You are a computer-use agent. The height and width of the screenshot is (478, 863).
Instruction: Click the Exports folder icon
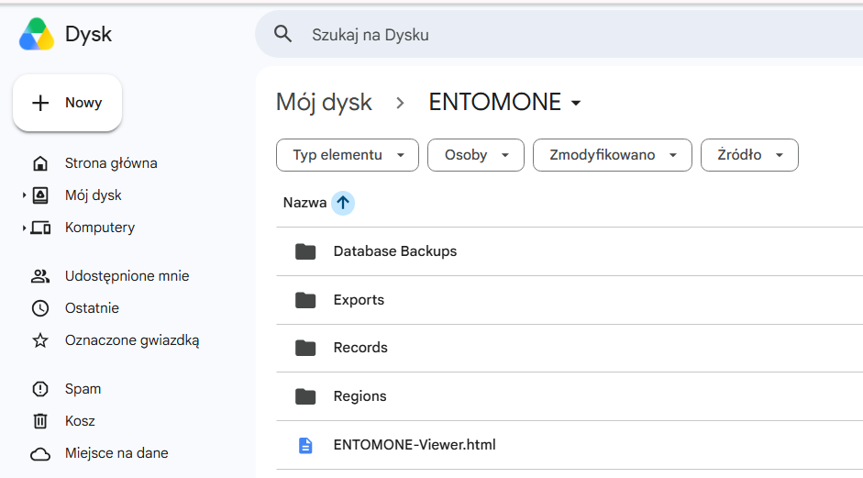(305, 300)
